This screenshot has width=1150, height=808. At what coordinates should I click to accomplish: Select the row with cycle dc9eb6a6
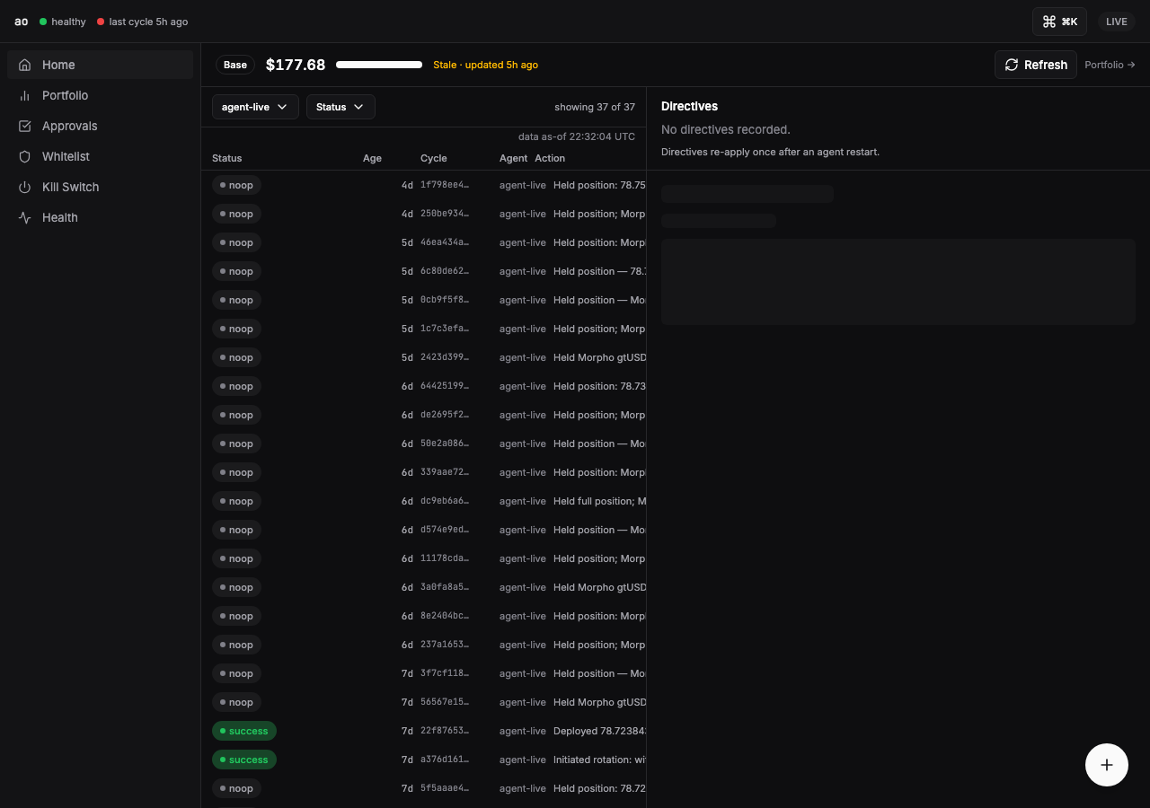click(424, 501)
